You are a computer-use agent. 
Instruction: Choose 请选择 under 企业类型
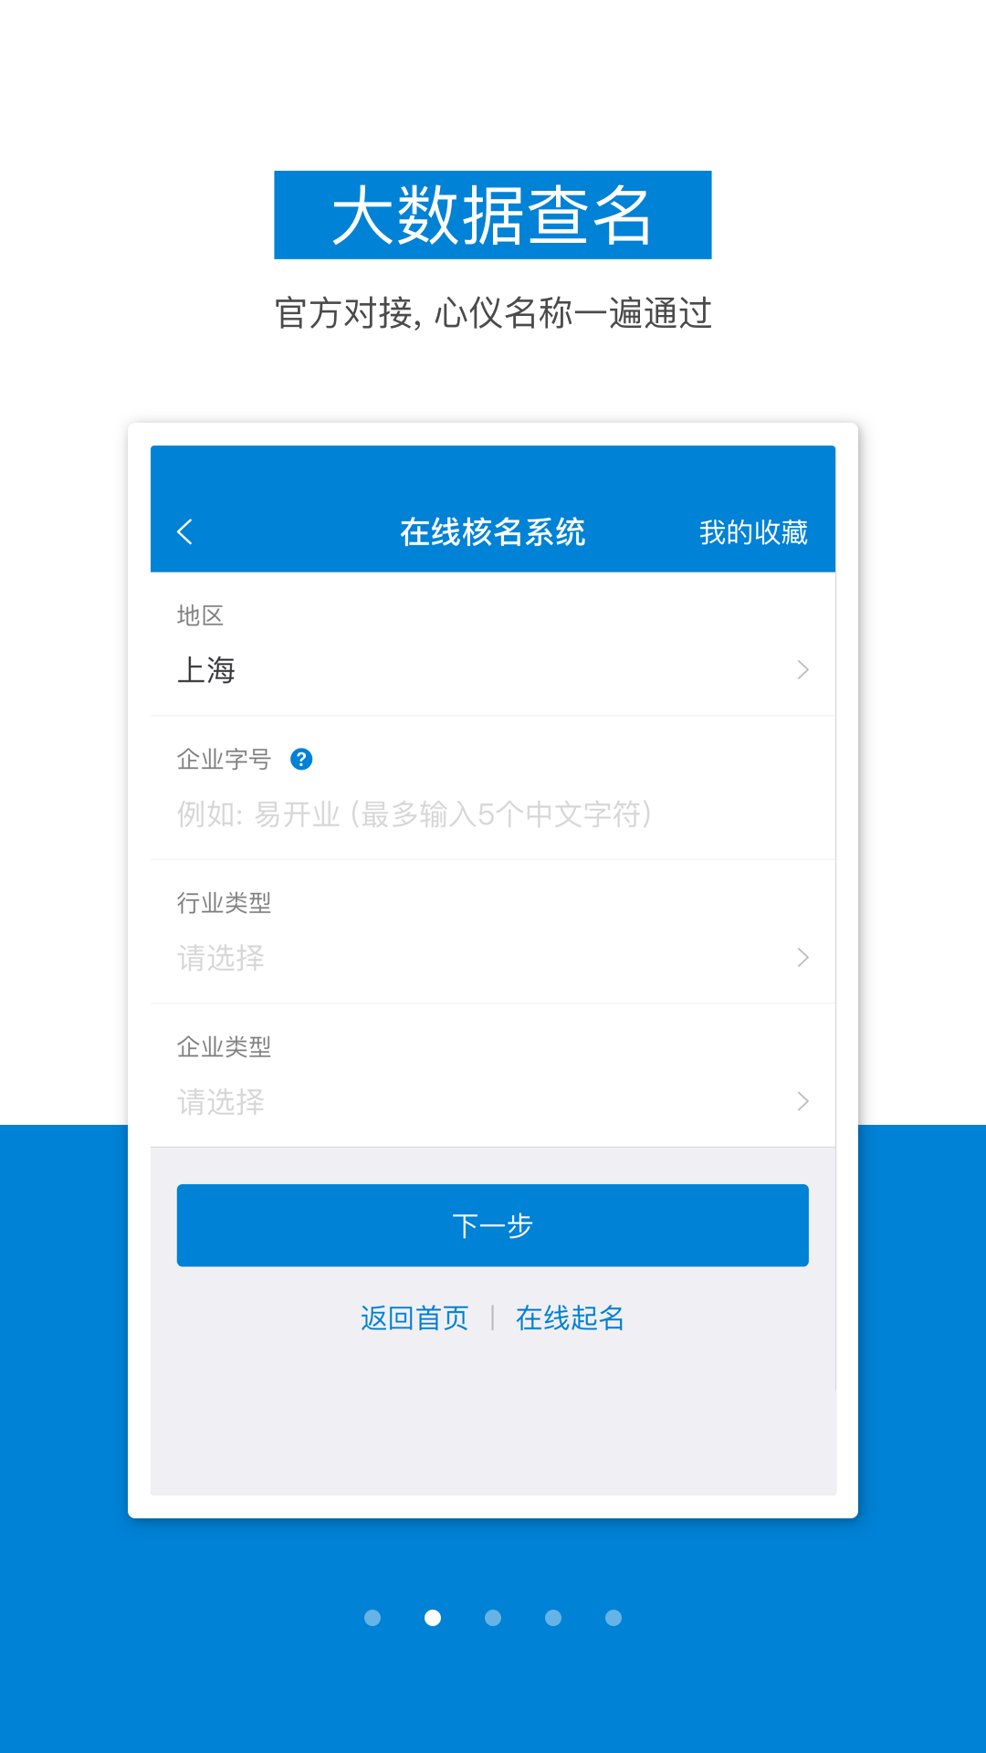point(221,1102)
